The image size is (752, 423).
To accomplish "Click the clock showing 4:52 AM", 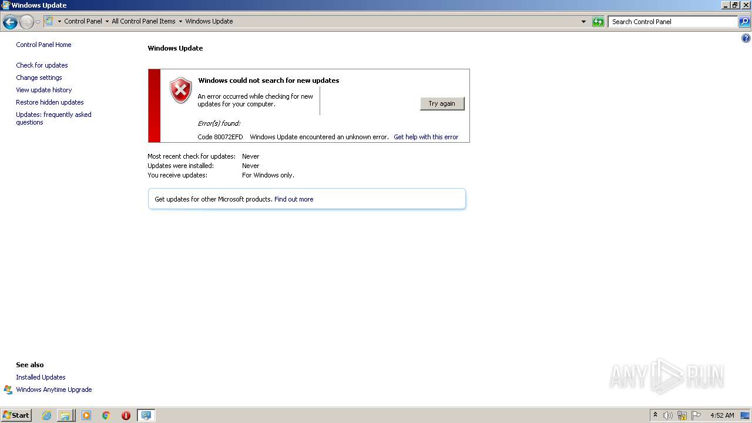I will point(722,415).
